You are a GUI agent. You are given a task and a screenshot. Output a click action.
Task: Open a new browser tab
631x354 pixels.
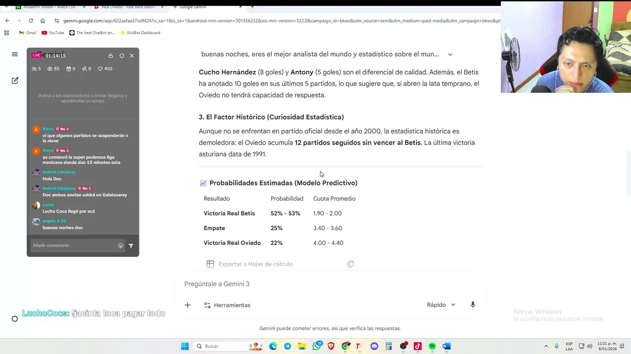click(x=252, y=7)
